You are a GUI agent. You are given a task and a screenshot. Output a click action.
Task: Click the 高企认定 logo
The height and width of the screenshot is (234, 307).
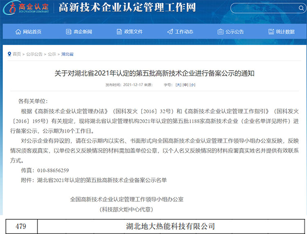pos(29,7)
